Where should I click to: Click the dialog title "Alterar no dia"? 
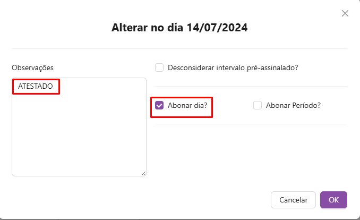click(148, 28)
